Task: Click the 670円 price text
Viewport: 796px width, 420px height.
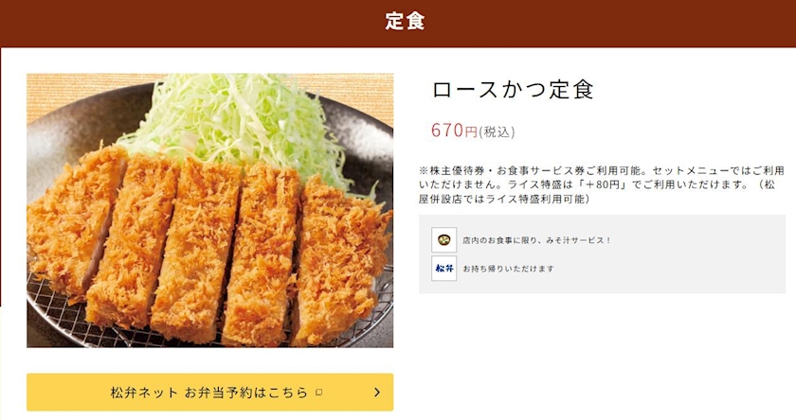Action: coord(454,131)
